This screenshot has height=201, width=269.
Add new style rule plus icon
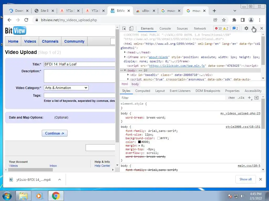point(250,98)
